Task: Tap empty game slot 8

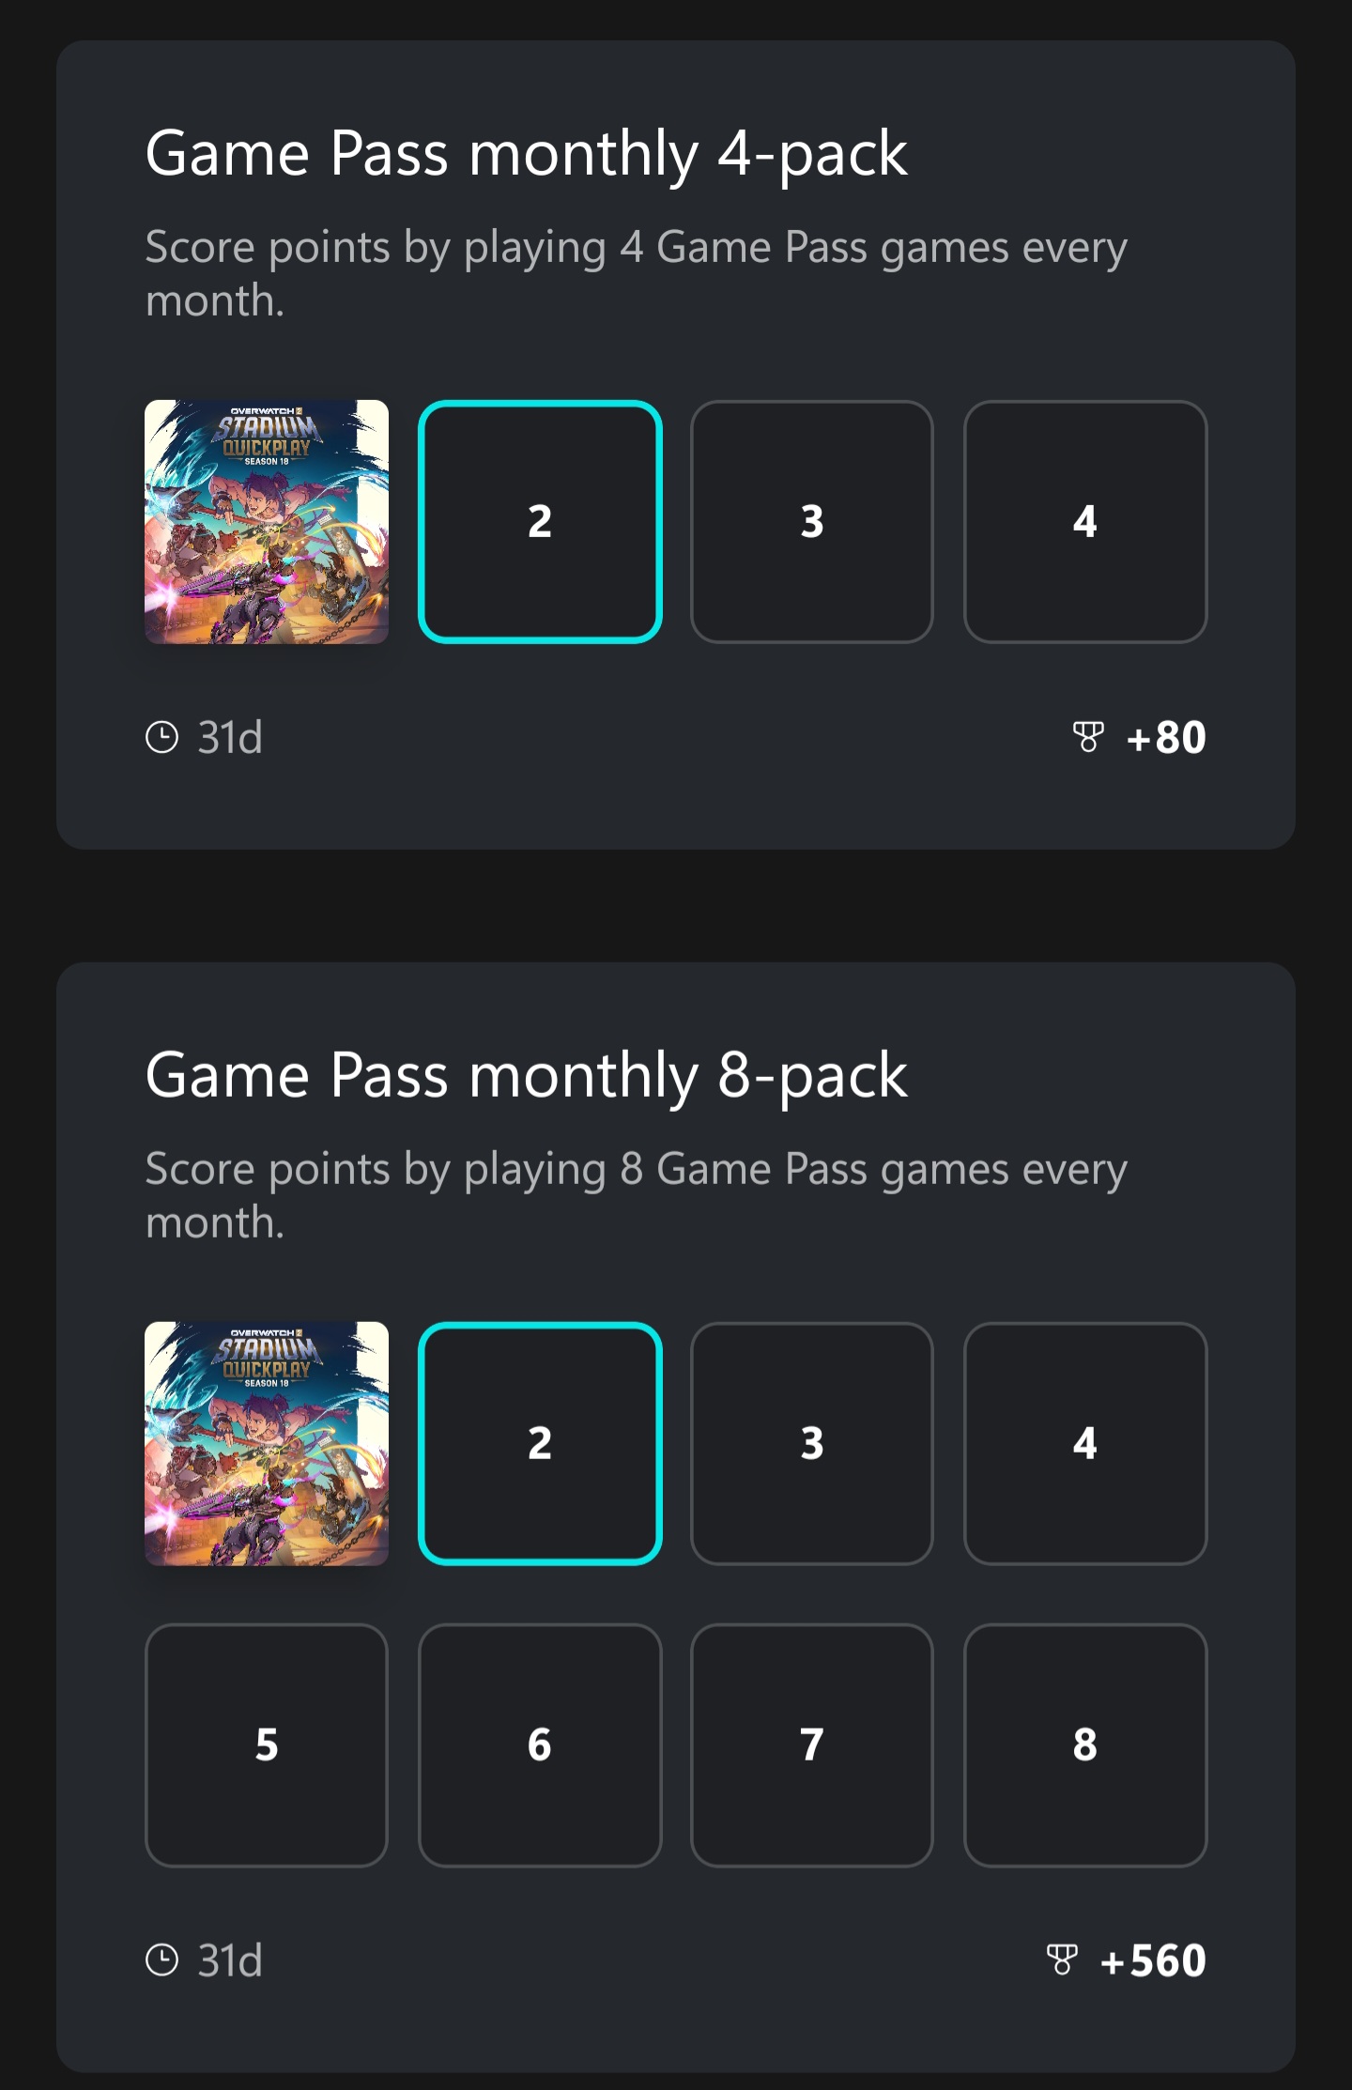Action: (x=1085, y=1745)
